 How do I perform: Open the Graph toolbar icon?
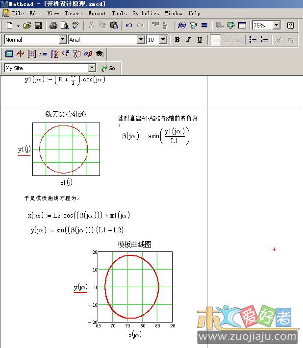20,54
